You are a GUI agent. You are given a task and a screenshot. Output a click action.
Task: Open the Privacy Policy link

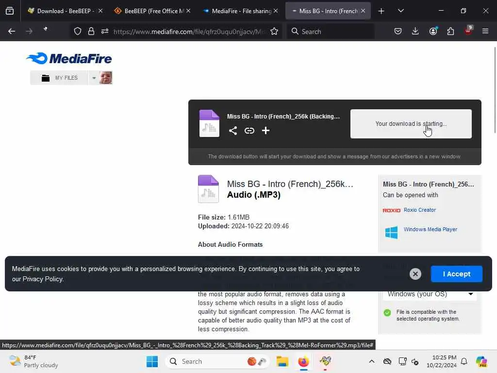[x=43, y=279]
